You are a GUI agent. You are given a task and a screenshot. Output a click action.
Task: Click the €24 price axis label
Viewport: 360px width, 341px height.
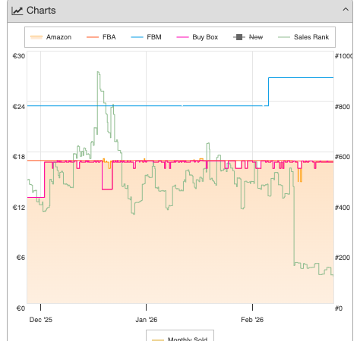coord(19,107)
